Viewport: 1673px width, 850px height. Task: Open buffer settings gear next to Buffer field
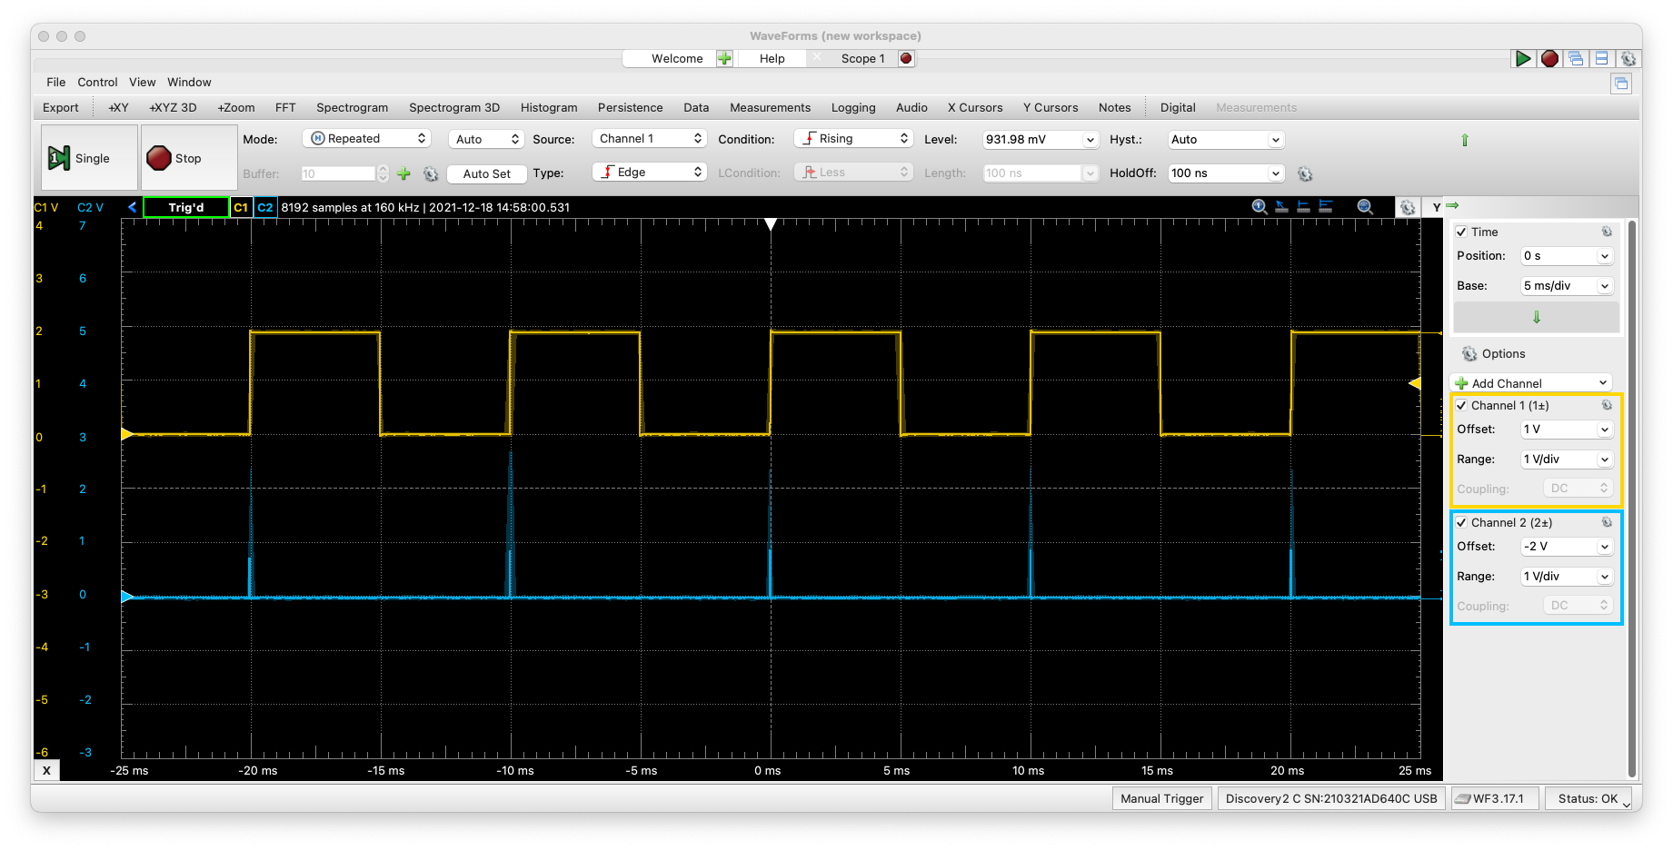(x=431, y=173)
